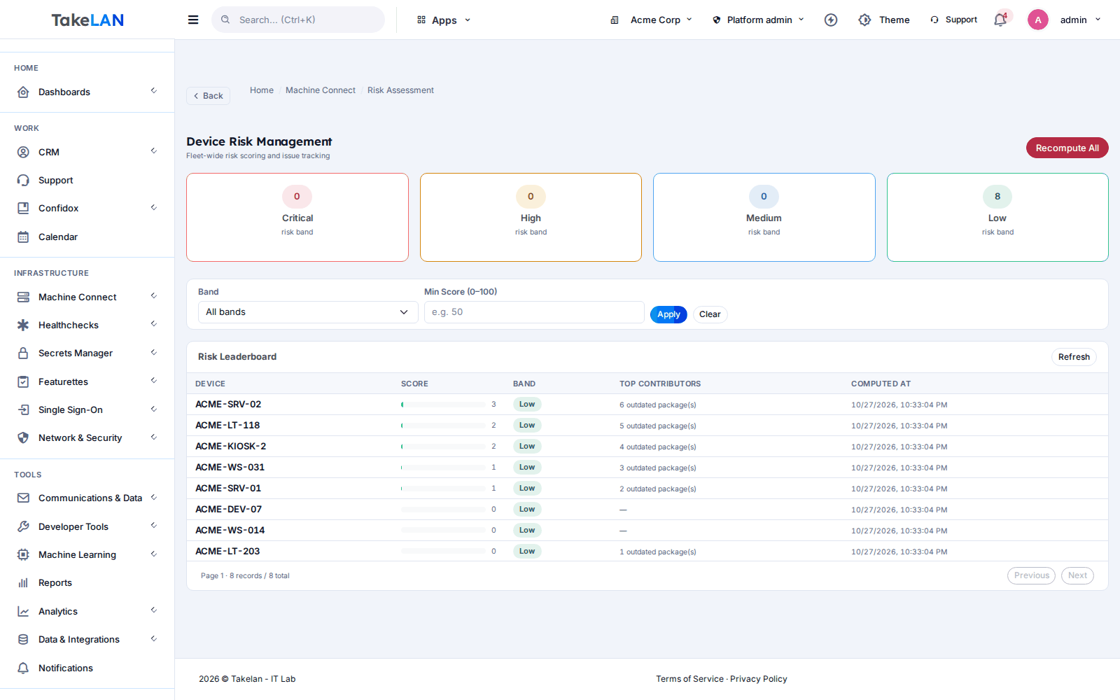1120x700 pixels.
Task: Go to Home breadcrumb link
Action: (262, 90)
